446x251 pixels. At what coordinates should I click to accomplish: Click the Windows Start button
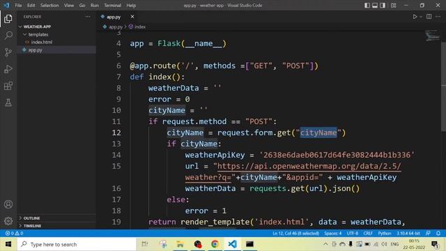8,244
